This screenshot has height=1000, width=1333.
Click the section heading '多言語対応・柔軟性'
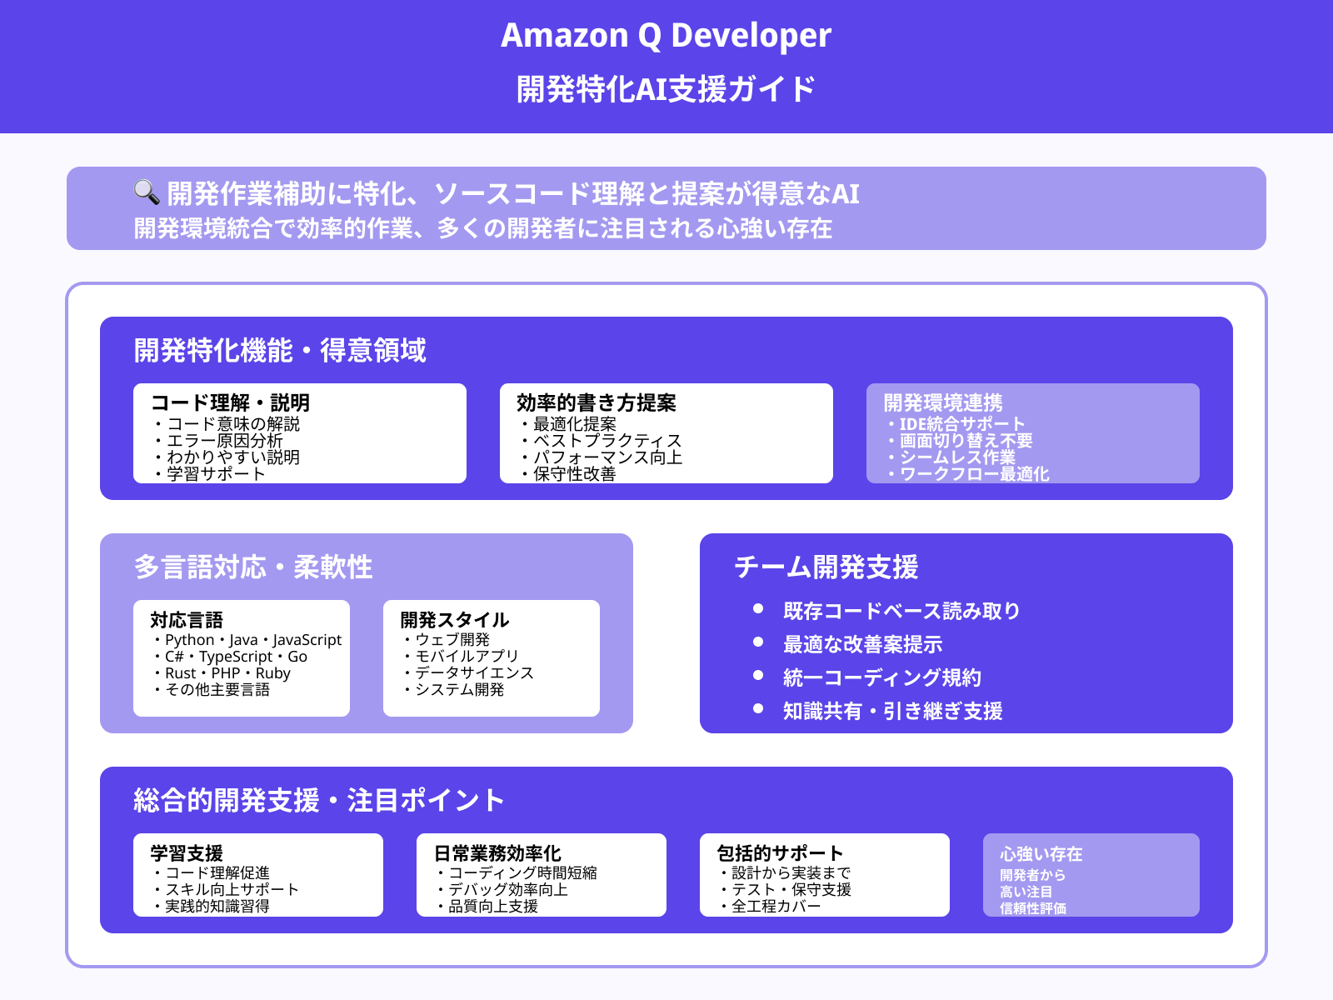tap(253, 567)
